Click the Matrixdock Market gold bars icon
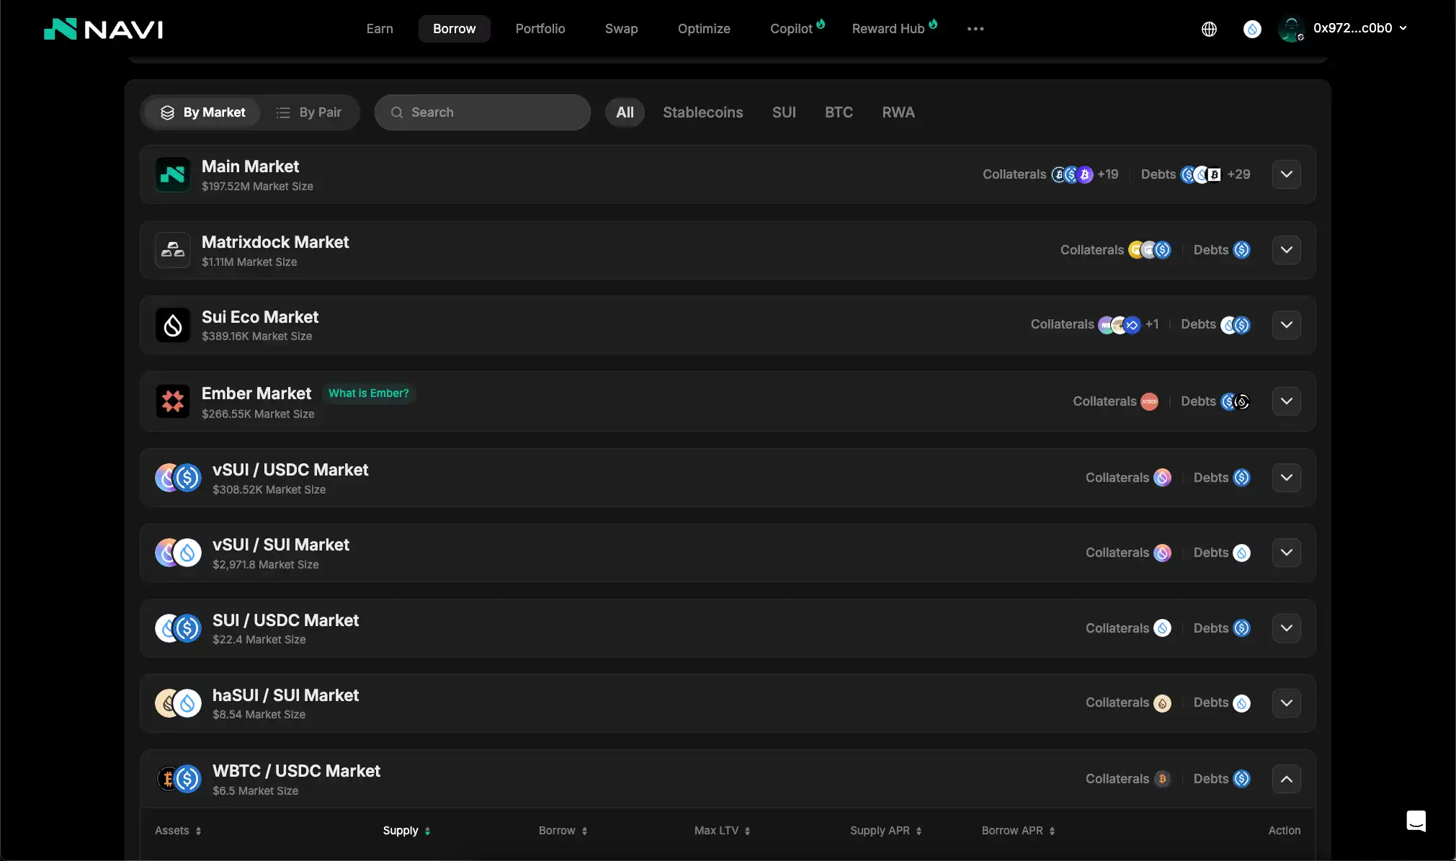The image size is (1456, 861). (173, 250)
